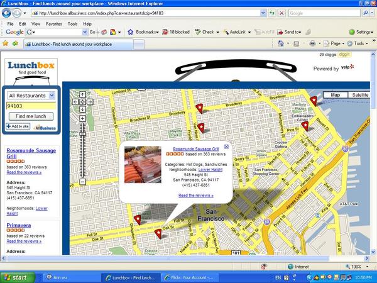Image resolution: width=377 pixels, height=283 pixels.
Task: Click the Stop loading red X icon
Action: tap(281, 13)
